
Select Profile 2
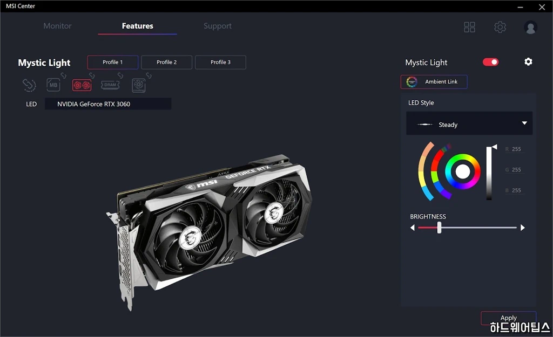tap(166, 63)
